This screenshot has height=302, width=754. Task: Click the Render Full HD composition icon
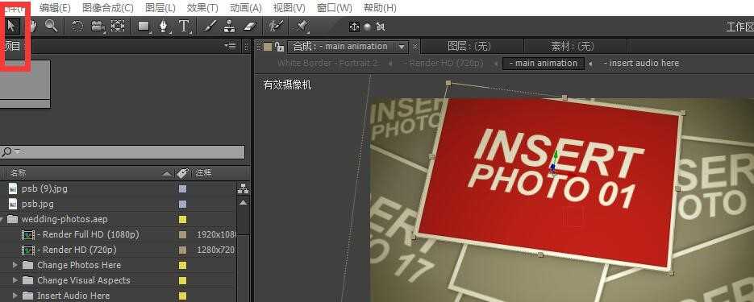(28, 235)
